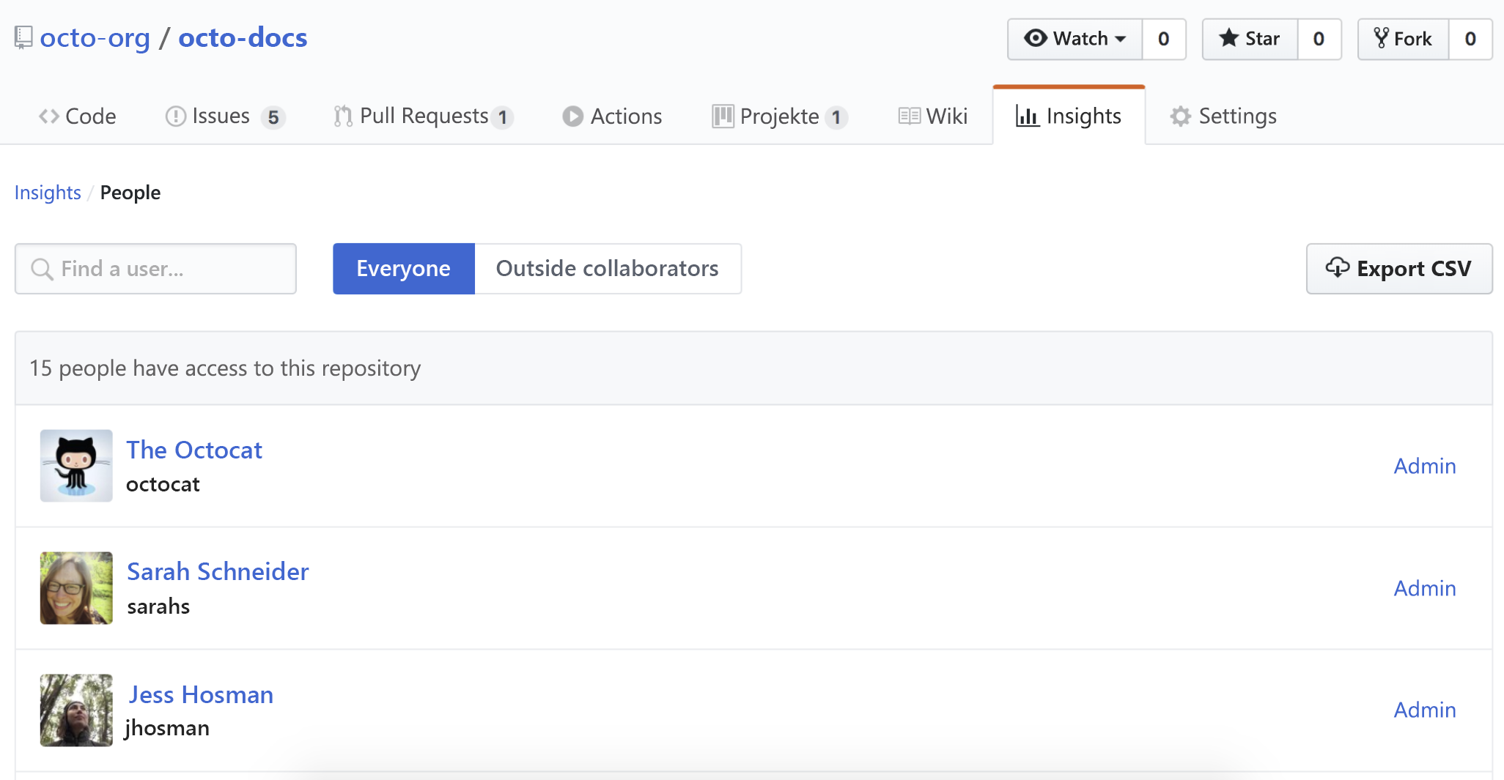Select the Everyone filter
The image size is (1504, 780).
(x=403, y=268)
